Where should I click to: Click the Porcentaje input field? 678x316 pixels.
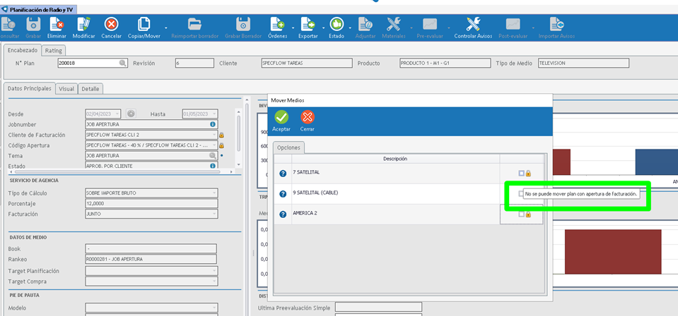click(151, 203)
